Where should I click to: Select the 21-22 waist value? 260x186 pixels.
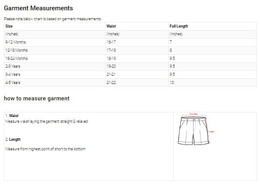coord(111,82)
